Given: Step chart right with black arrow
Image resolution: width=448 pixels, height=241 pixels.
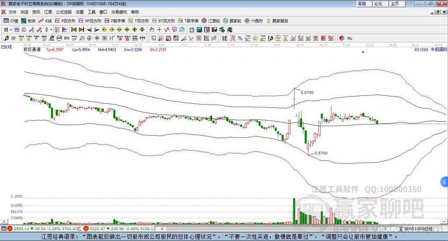Looking at the screenshot, I should coord(97,30).
